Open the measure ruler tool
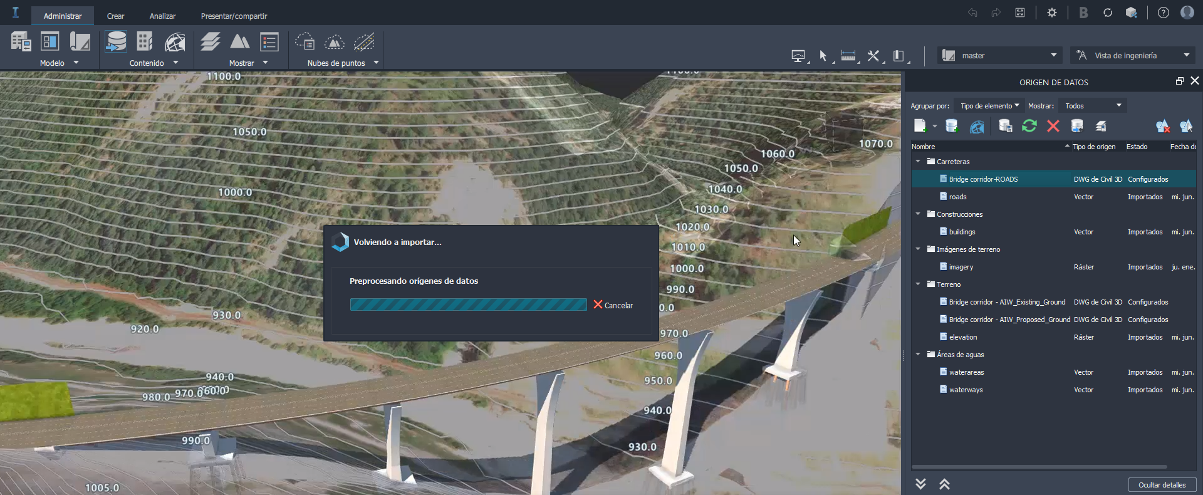The width and height of the screenshot is (1203, 495). click(848, 56)
